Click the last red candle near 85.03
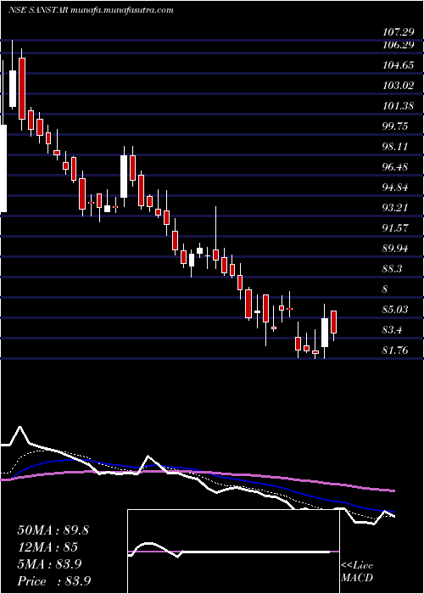This screenshot has height=594, width=424. pos(333,322)
